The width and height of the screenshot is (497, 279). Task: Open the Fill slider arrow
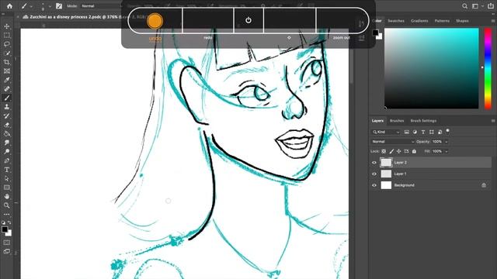[447, 152]
